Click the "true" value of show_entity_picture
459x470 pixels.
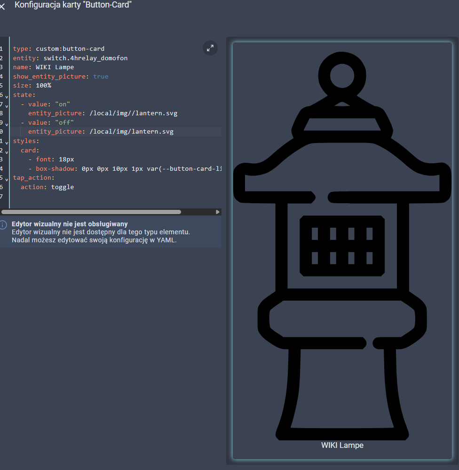tap(101, 76)
